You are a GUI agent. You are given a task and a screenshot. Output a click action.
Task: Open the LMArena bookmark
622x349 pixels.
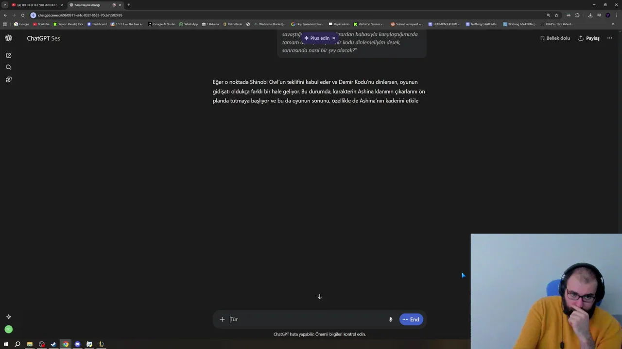coord(210,24)
